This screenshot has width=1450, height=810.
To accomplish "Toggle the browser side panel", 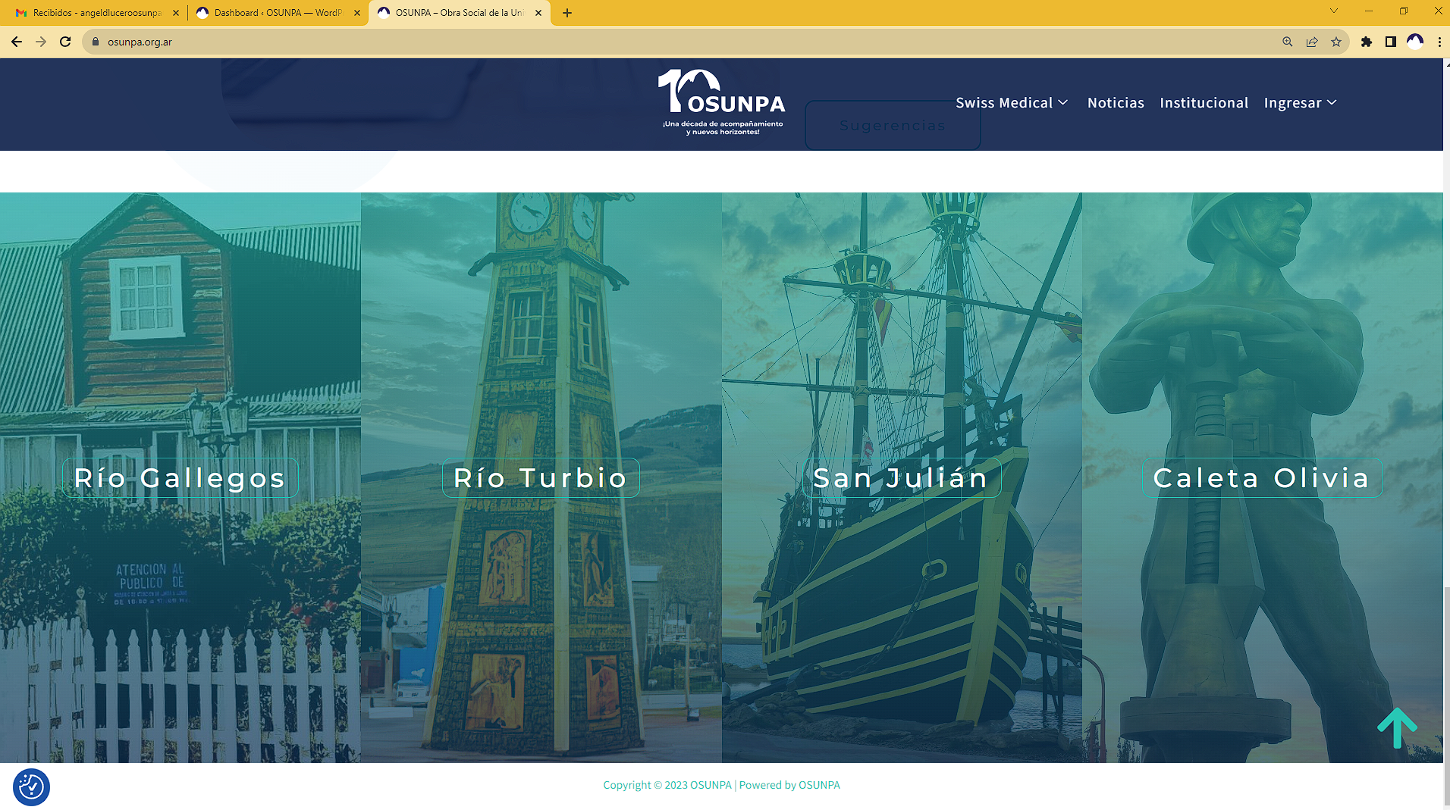I will (1391, 42).
